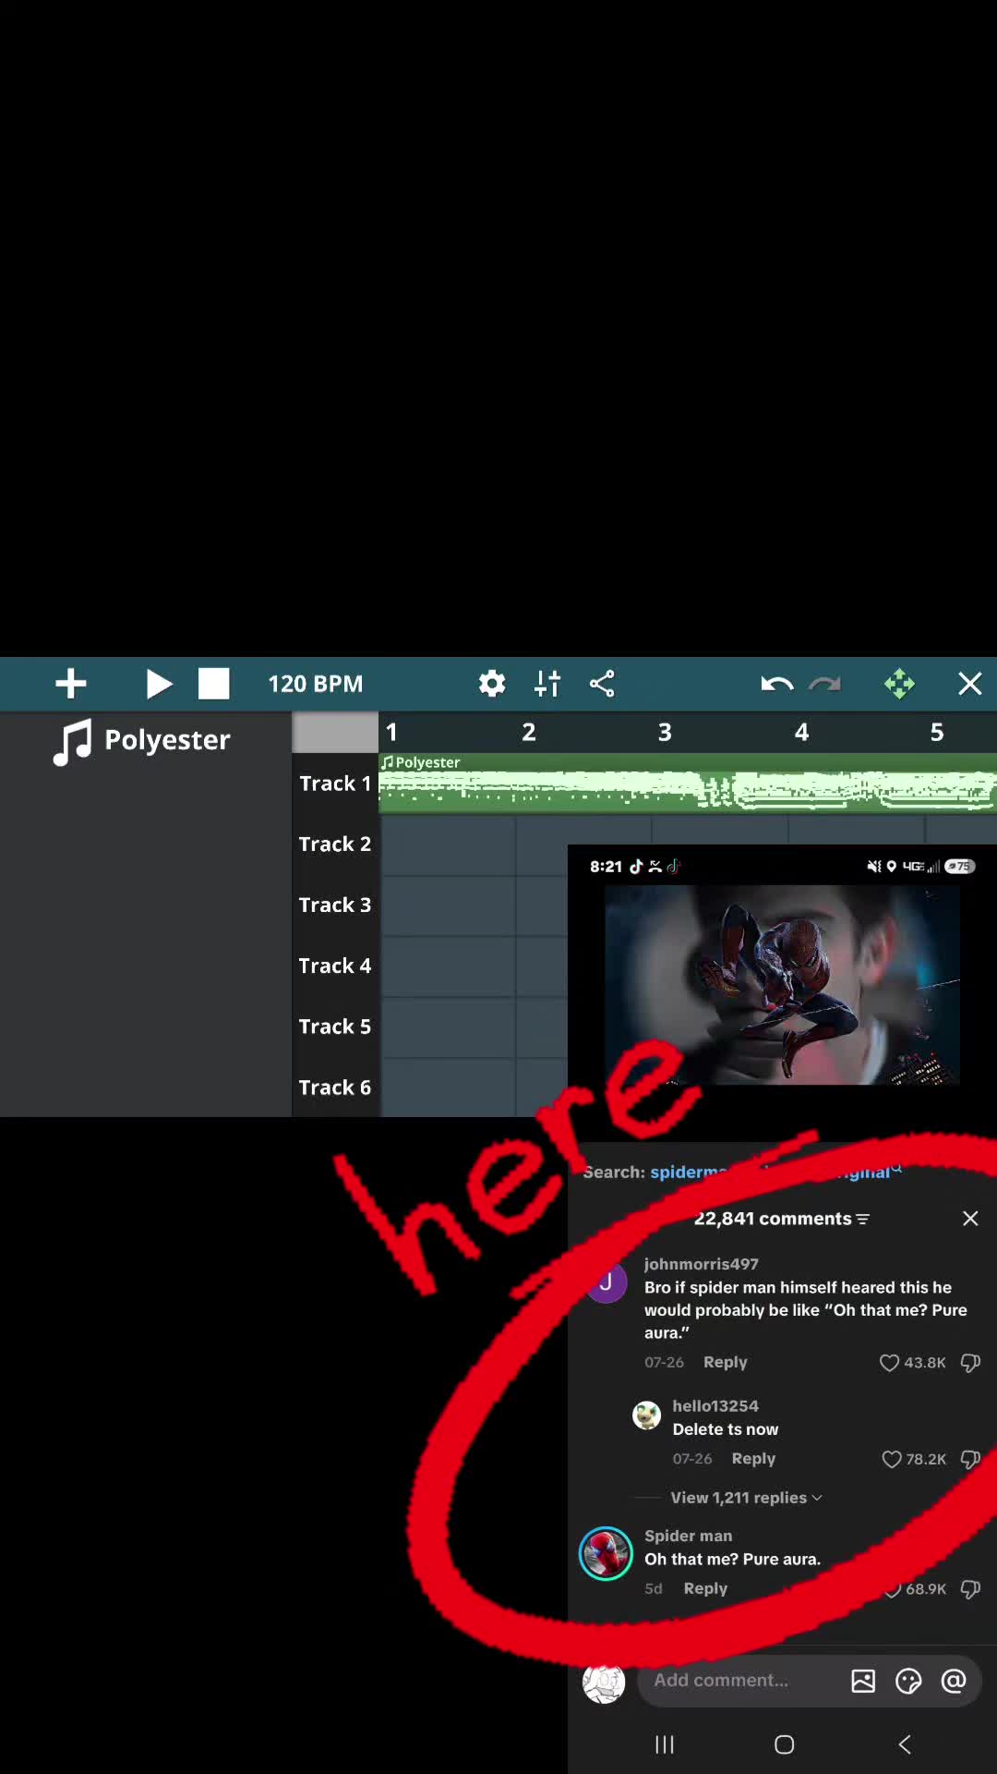Undo the last action
997x1774 pixels.
(x=776, y=684)
